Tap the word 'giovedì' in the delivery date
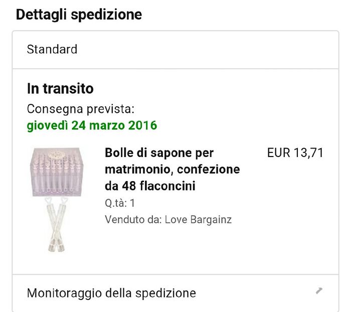Image resolution: width=351 pixels, height=312 pixels. [47, 125]
